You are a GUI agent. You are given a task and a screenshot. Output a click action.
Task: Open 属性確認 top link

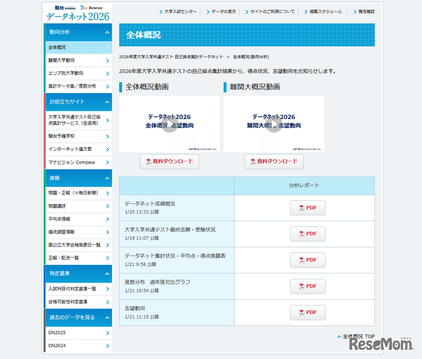click(x=367, y=12)
